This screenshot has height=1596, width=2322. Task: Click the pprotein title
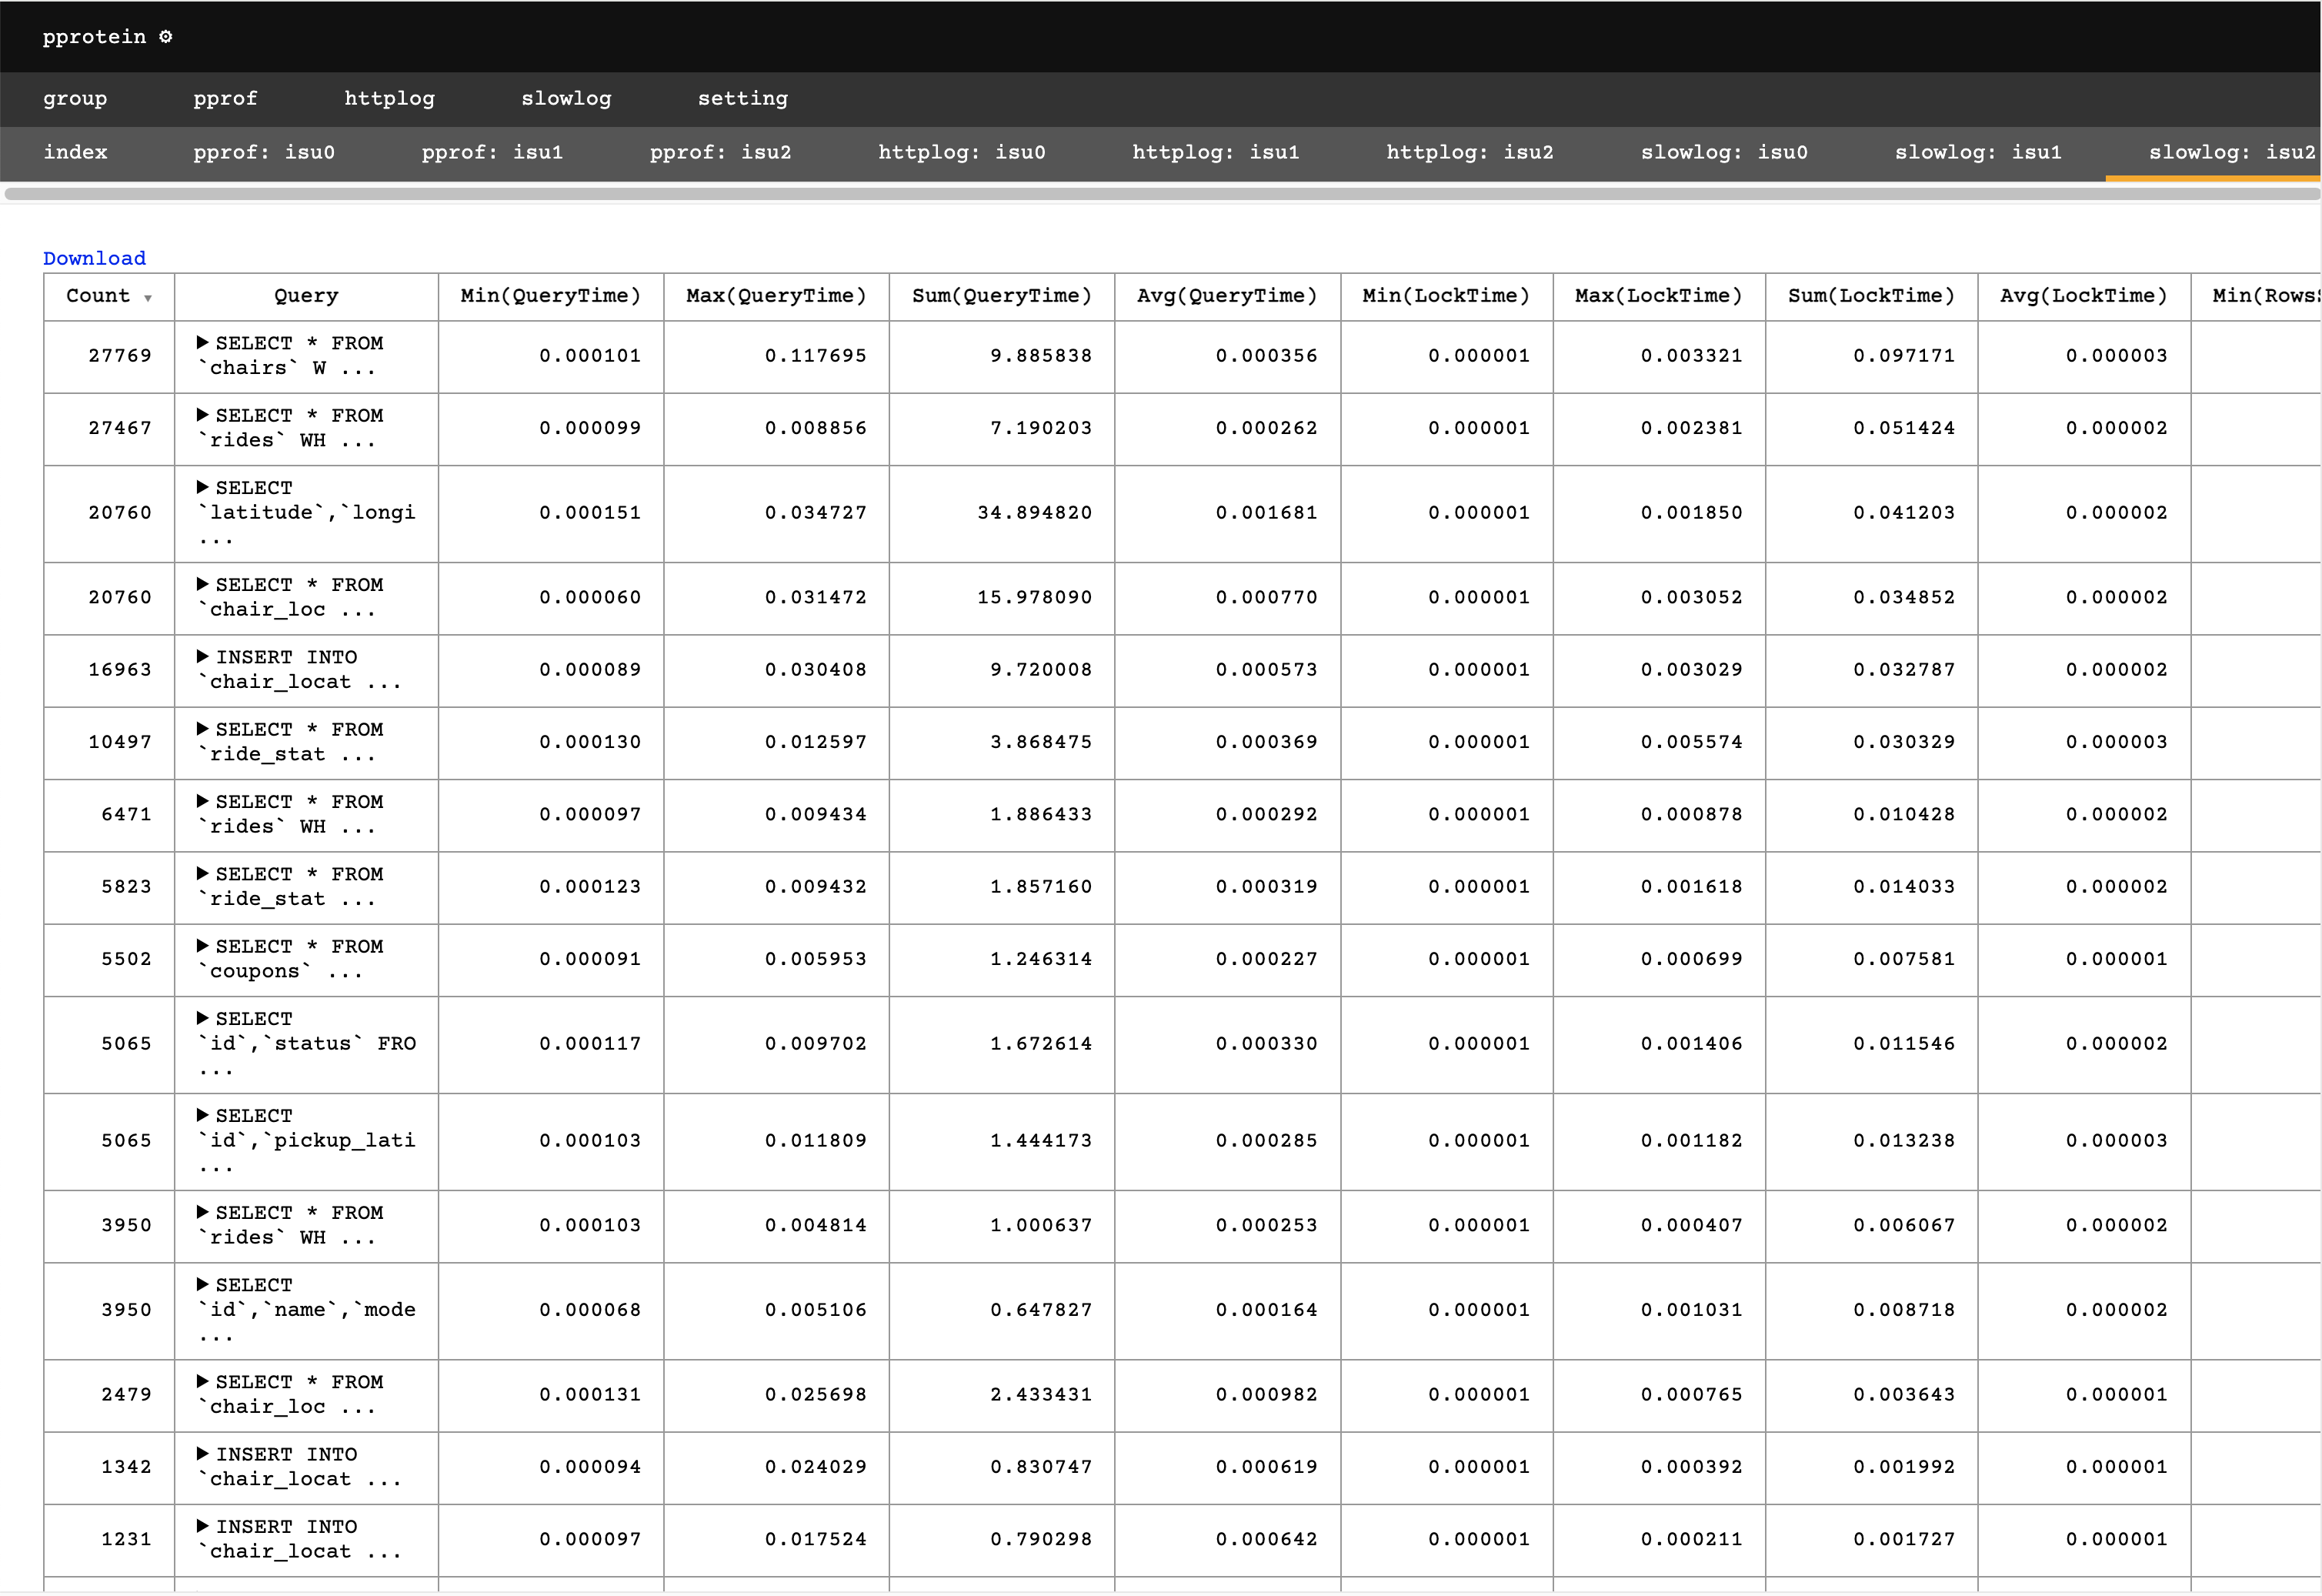click(x=94, y=37)
